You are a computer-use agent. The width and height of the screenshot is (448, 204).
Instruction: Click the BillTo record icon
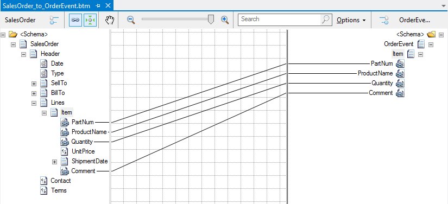(x=44, y=93)
